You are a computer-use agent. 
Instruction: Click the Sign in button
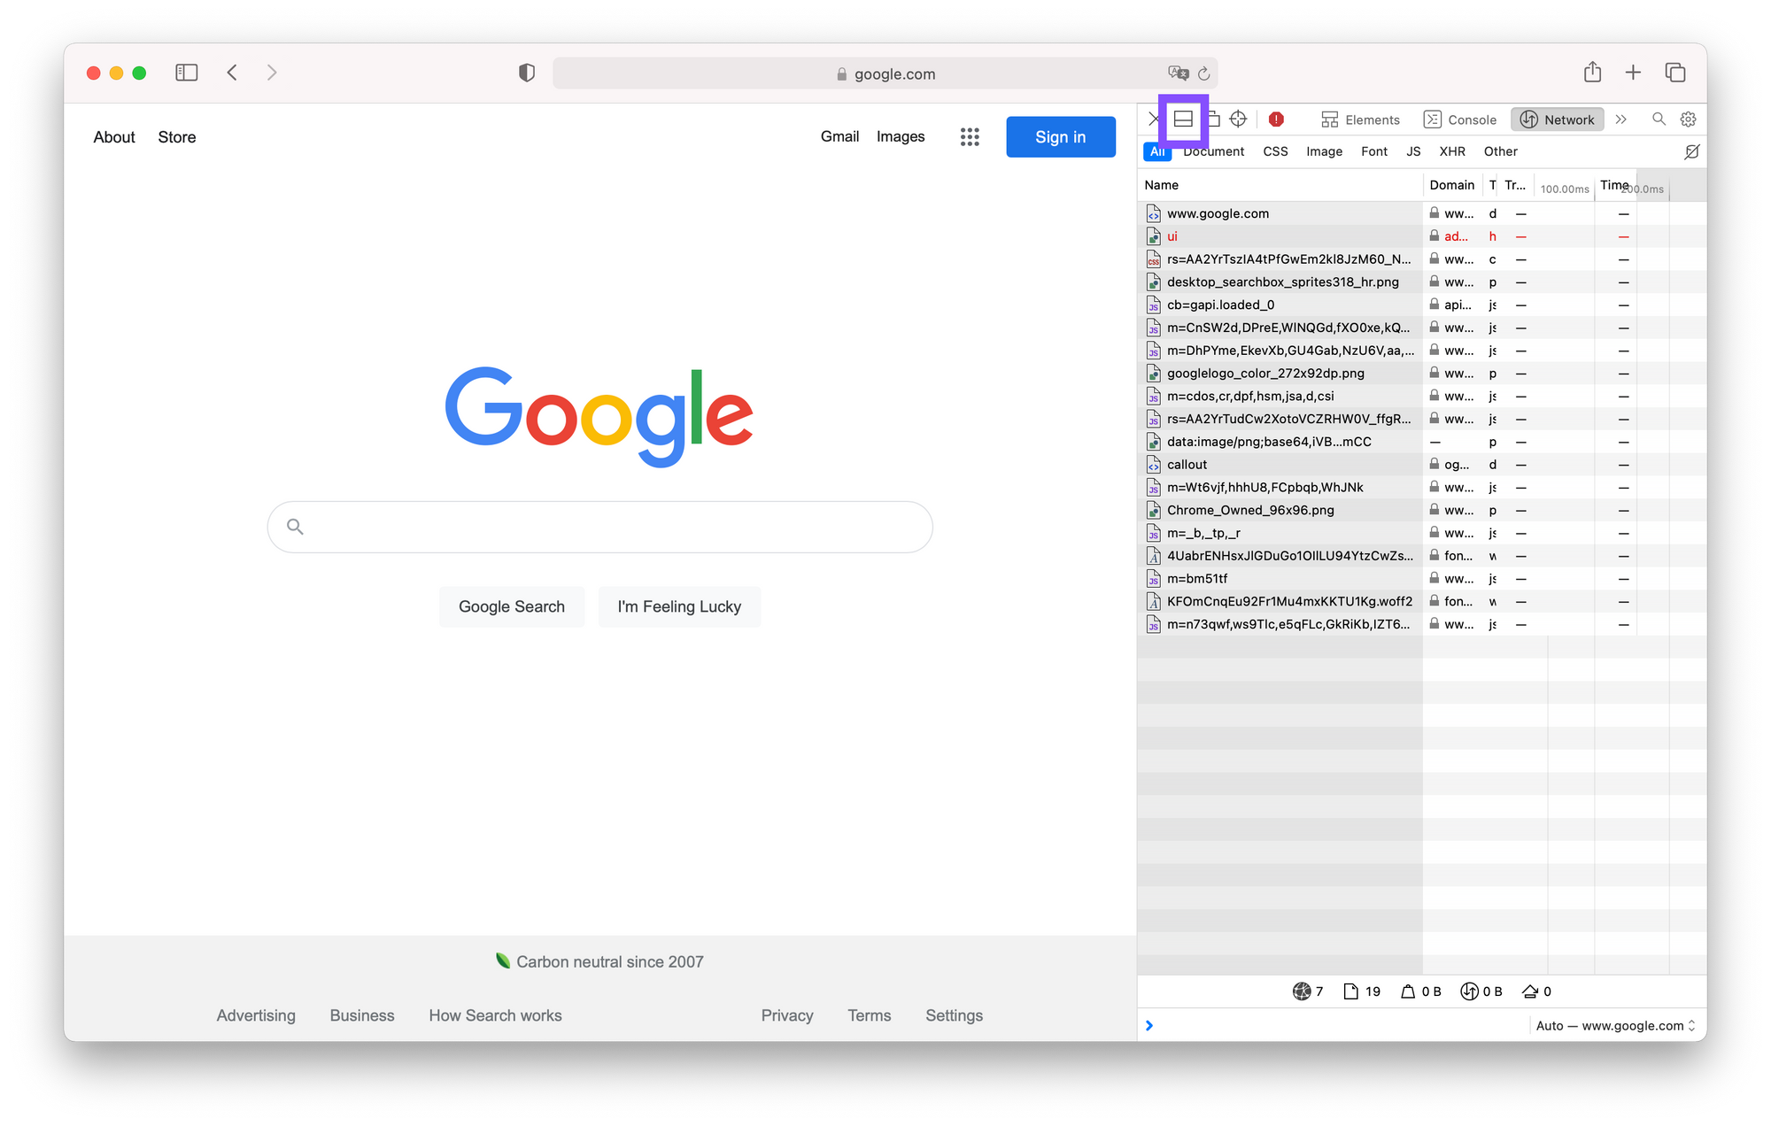pyautogui.click(x=1060, y=137)
